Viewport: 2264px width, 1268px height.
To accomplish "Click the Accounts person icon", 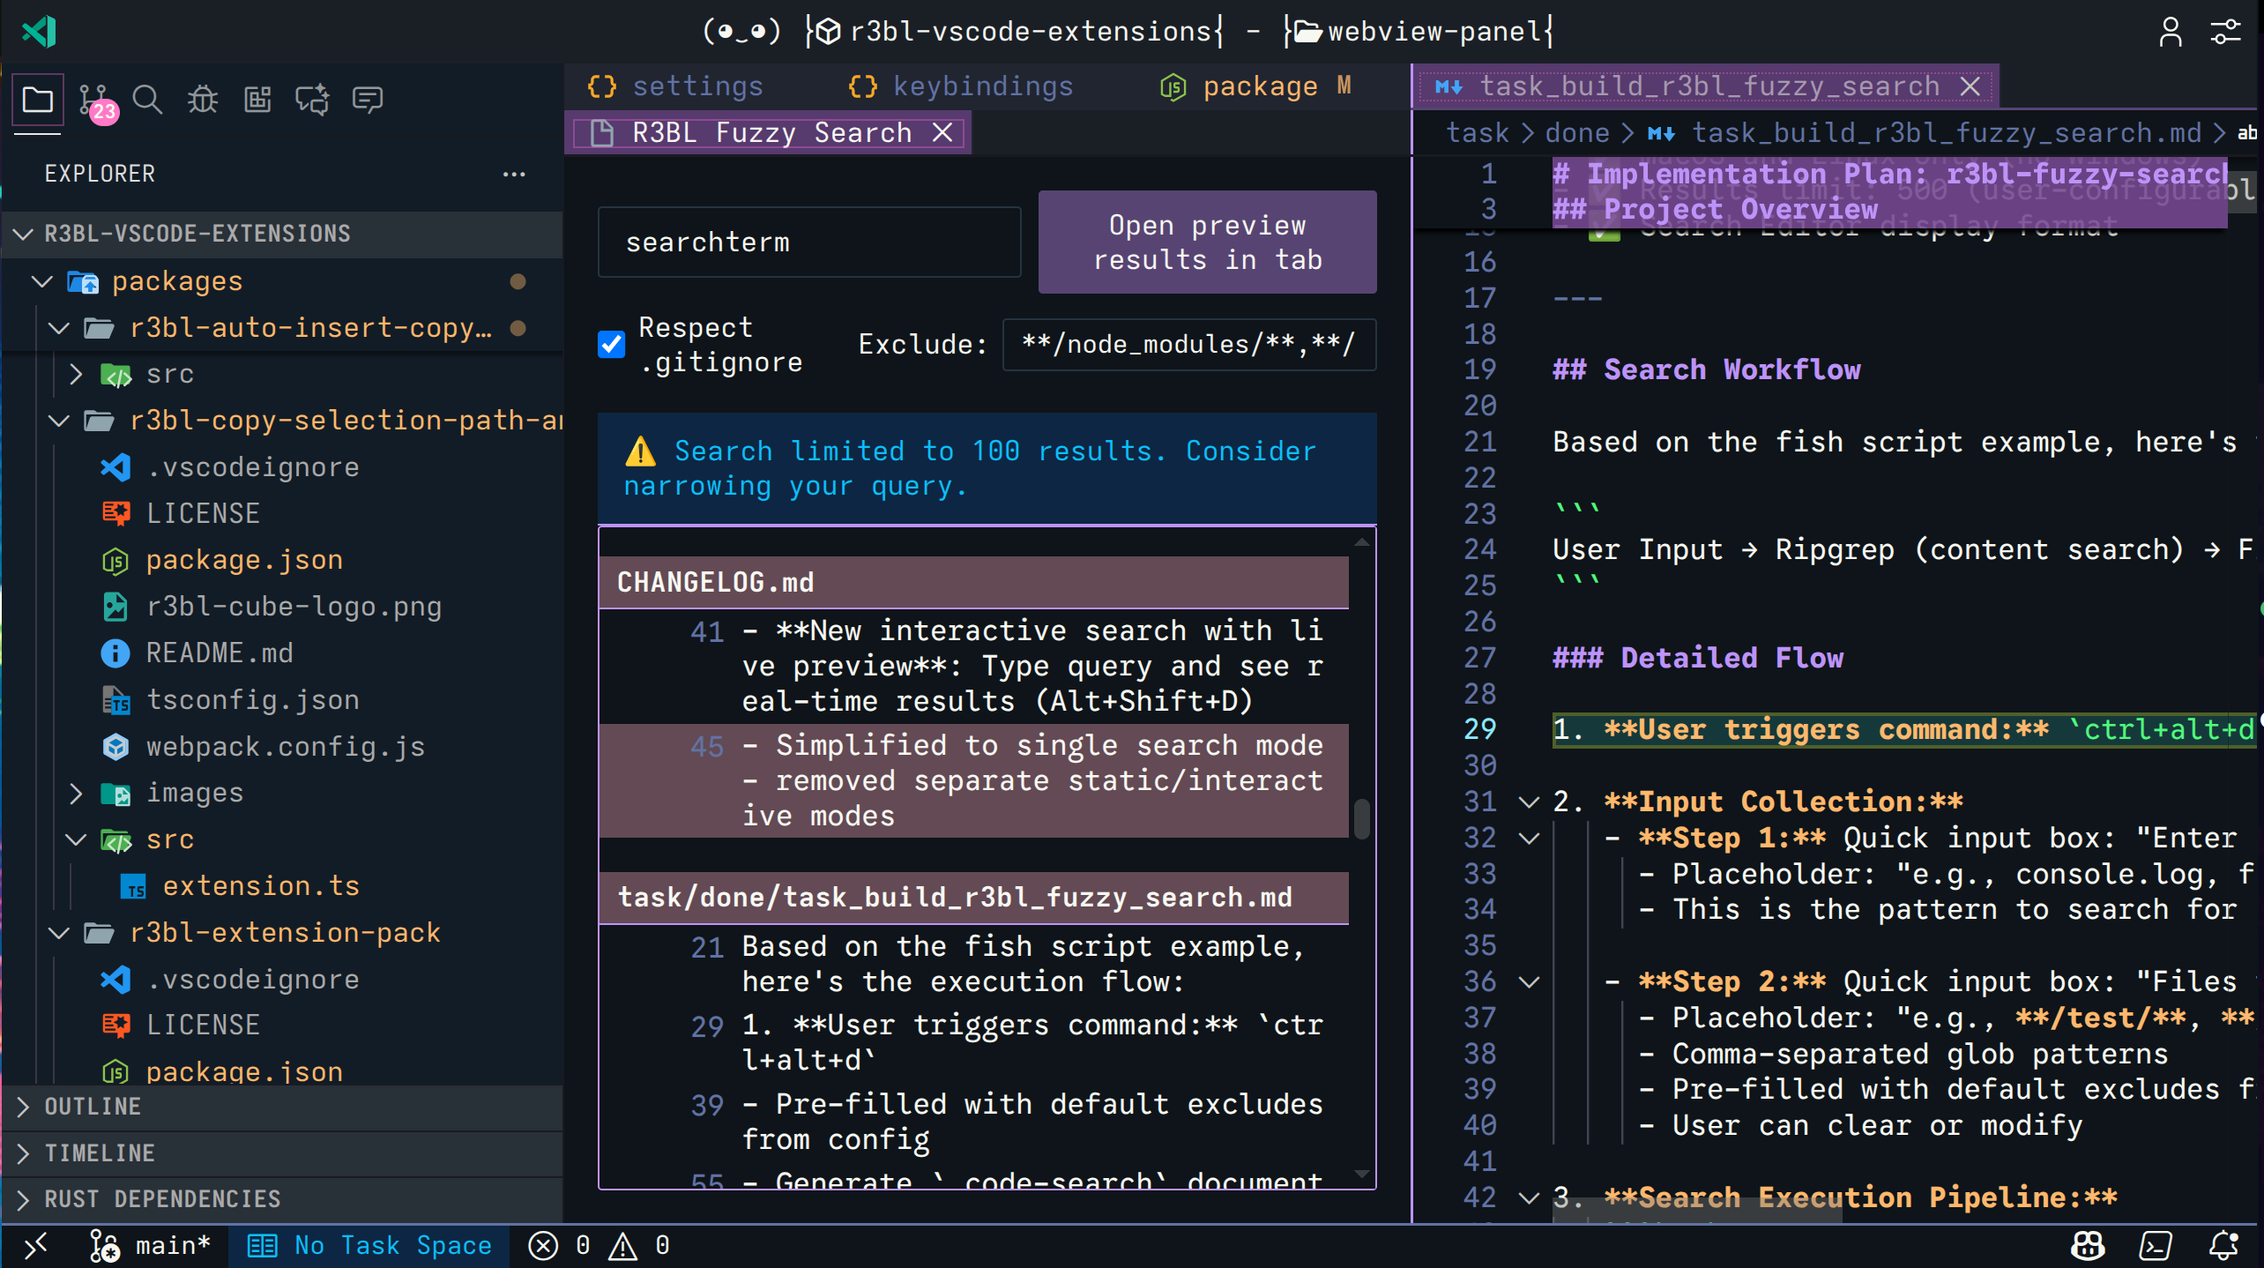I will coord(2170,33).
